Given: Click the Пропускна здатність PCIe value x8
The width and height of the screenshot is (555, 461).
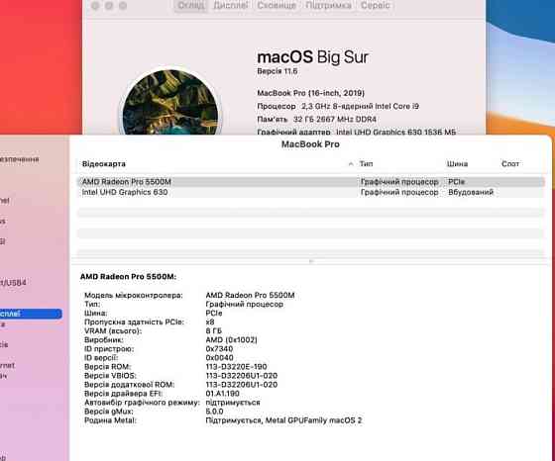Looking at the screenshot, I should click(x=210, y=323).
